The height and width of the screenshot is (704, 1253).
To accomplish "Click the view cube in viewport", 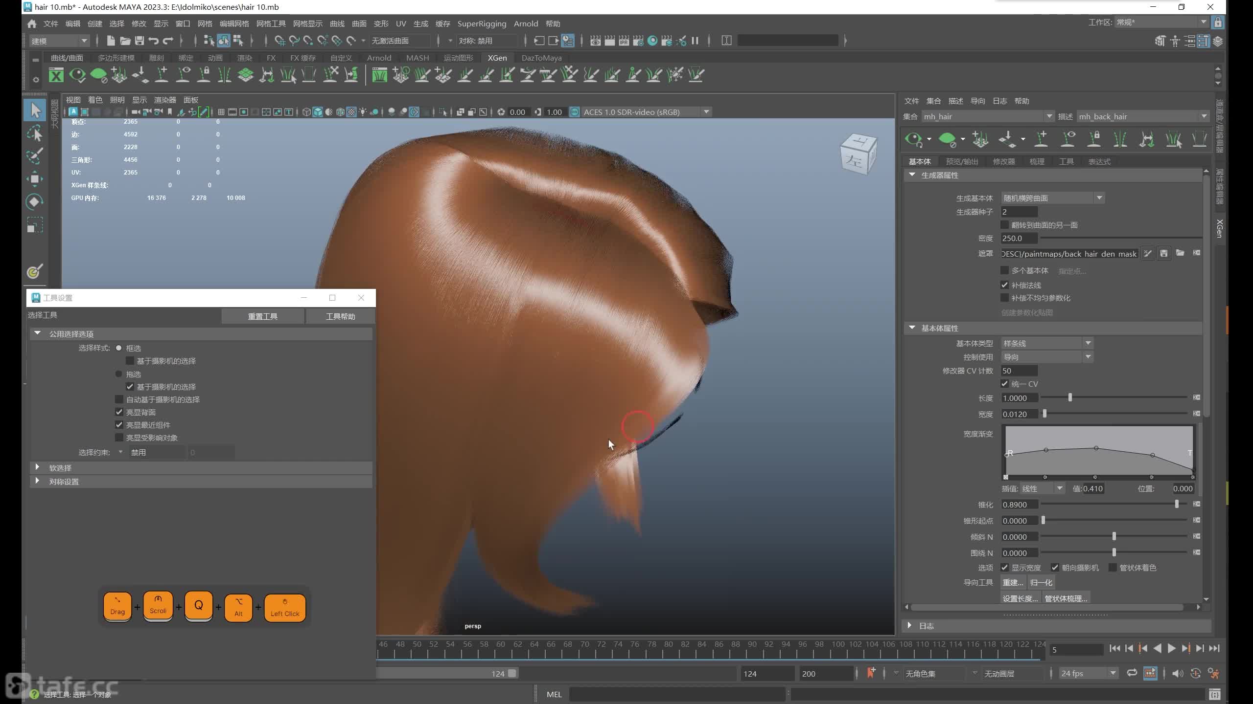I will pos(859,154).
